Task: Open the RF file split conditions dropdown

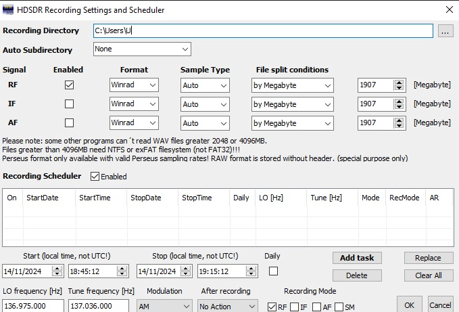Action: click(x=293, y=85)
